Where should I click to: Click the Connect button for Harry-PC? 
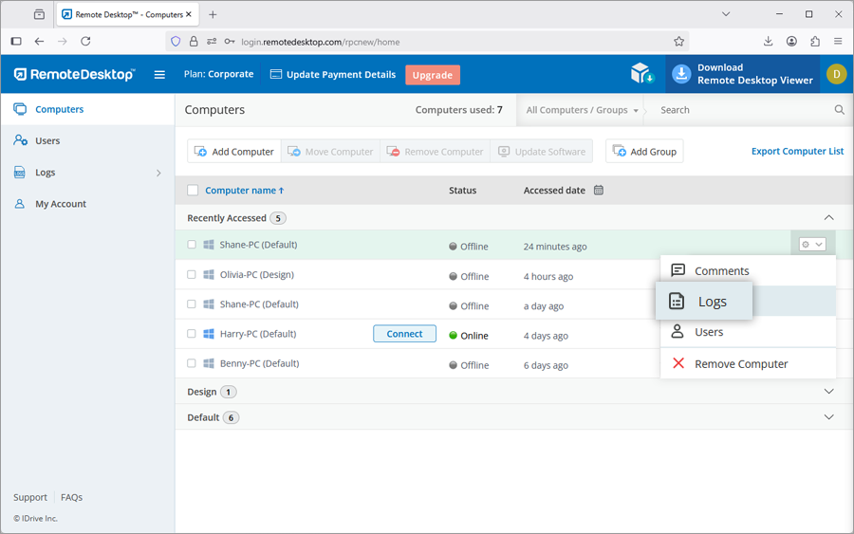[x=404, y=334]
